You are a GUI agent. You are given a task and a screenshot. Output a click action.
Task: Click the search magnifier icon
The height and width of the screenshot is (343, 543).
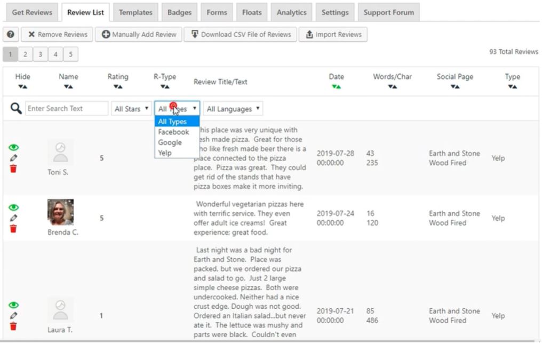(x=16, y=109)
